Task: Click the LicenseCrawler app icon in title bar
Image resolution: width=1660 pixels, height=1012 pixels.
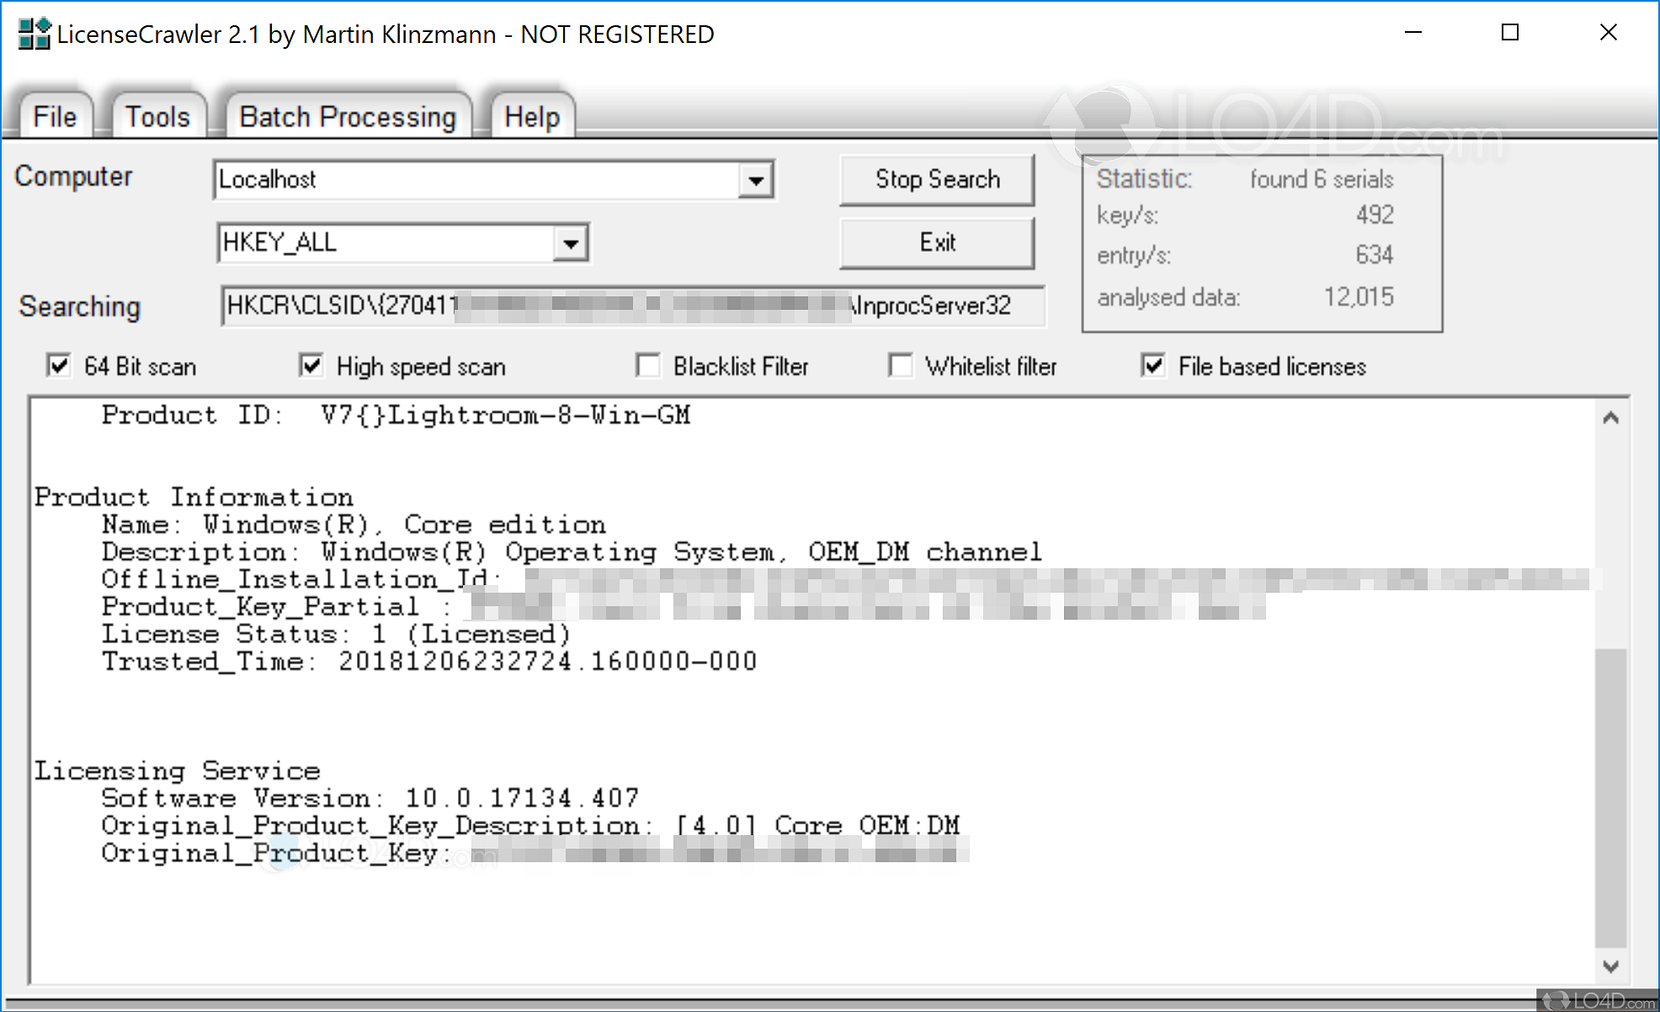Action: pyautogui.click(x=34, y=34)
